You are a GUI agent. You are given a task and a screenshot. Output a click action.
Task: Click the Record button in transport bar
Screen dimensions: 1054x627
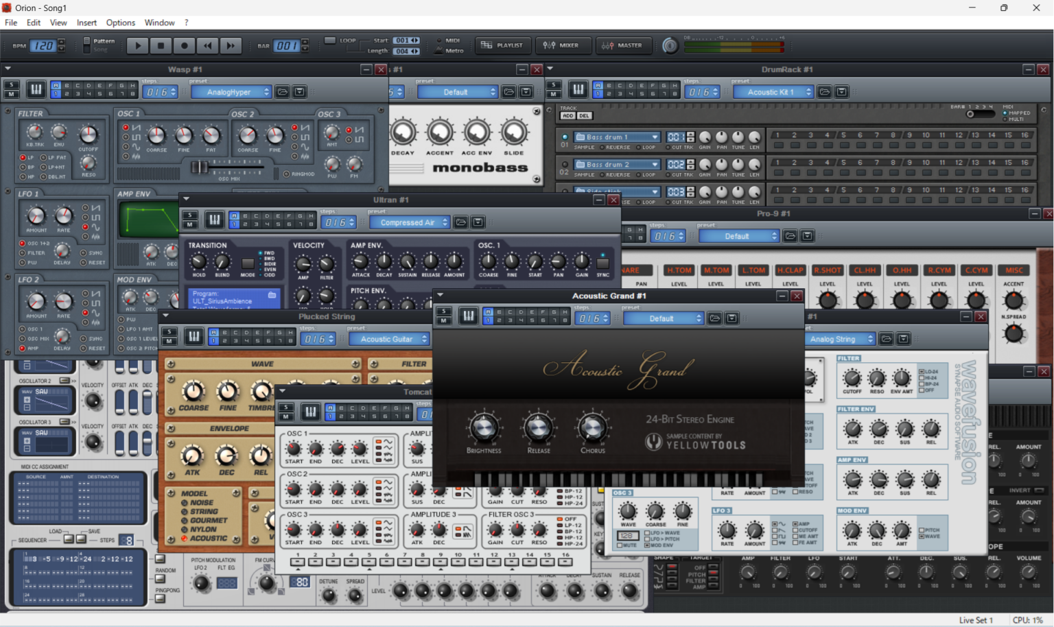tap(184, 46)
